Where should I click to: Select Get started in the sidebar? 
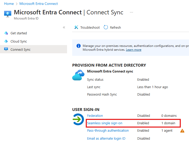click(x=19, y=33)
